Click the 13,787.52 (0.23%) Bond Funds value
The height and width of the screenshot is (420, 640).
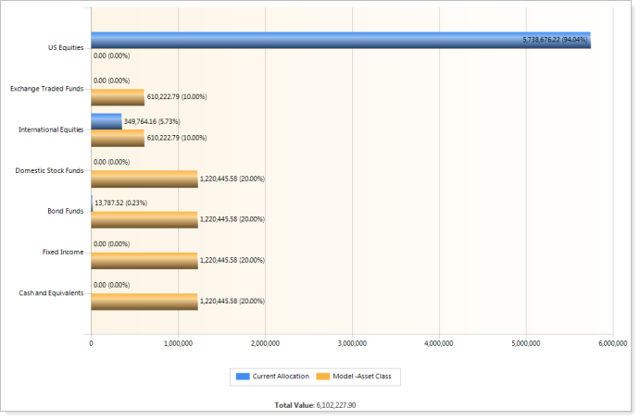tap(121, 203)
